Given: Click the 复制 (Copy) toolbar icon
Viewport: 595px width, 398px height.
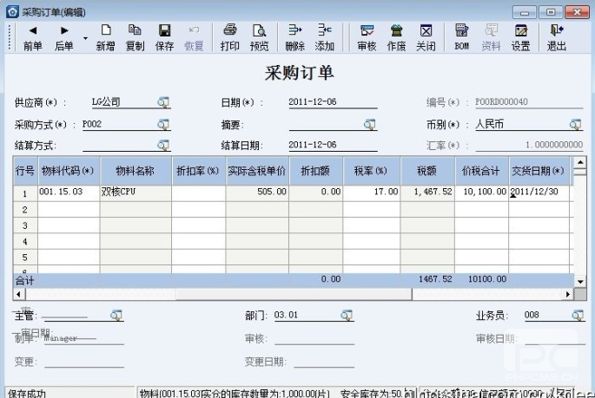Looking at the screenshot, I should coord(135,36).
